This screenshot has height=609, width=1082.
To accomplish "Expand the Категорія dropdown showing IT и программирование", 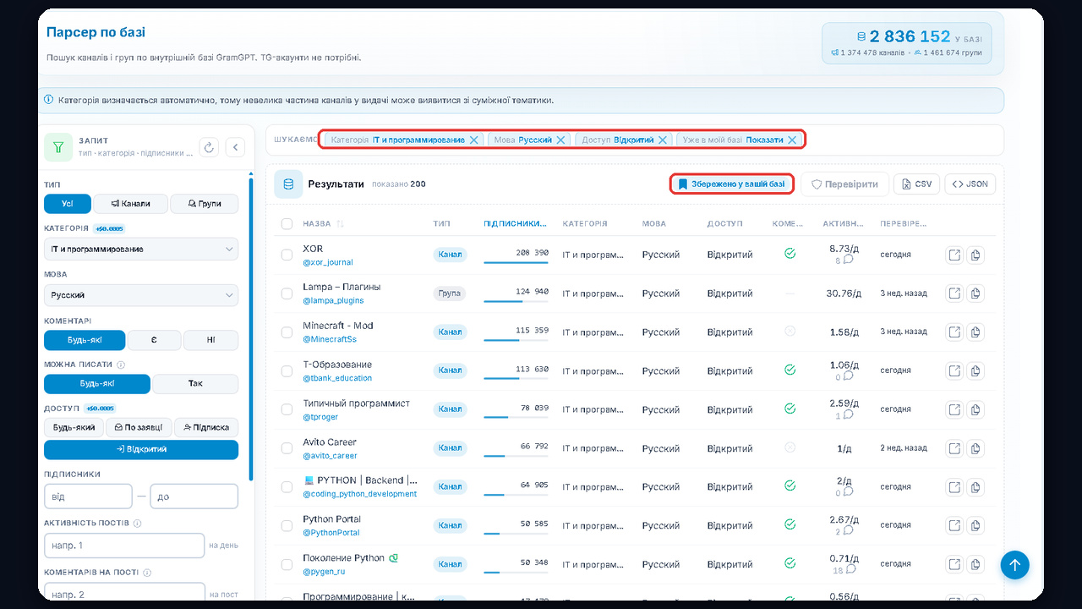I will pos(141,250).
